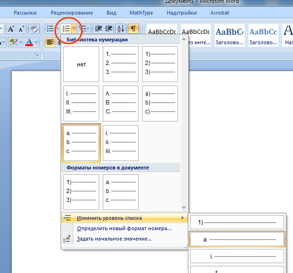This screenshot has height=273, width=293.
Task: Open the Font dialog launcher icon
Action: click(x=37, y=55)
